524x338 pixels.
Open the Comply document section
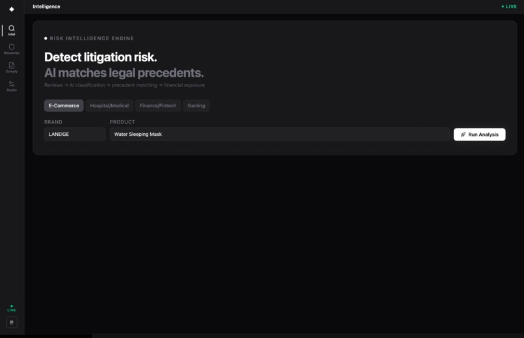(12, 67)
